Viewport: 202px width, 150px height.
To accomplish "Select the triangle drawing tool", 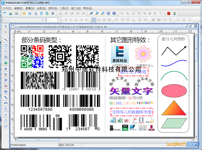I will [x=6, y=115].
